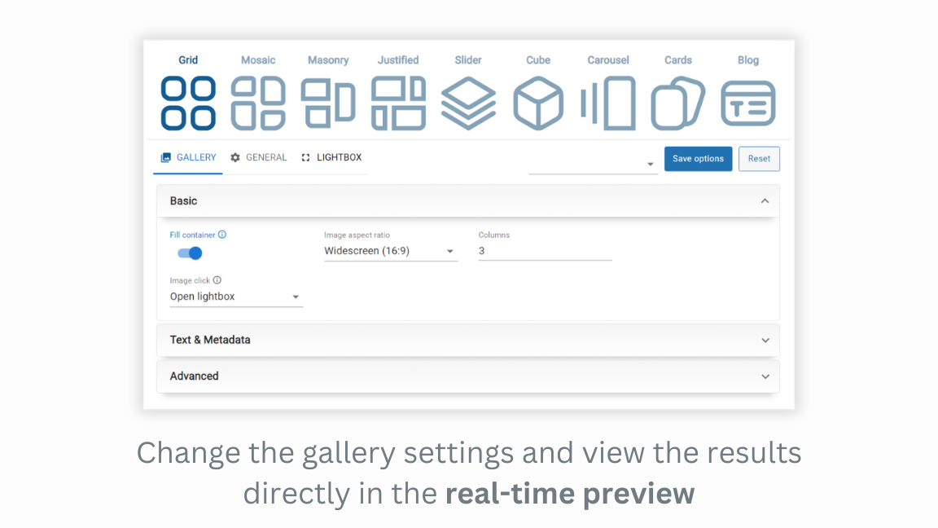The height and width of the screenshot is (528, 938).
Task: Switch to the Cube gallery layout
Action: pyautogui.click(x=538, y=102)
